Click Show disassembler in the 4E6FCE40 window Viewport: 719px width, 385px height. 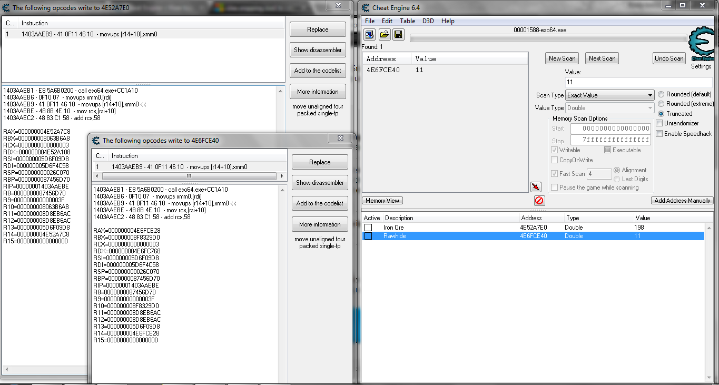(x=320, y=183)
